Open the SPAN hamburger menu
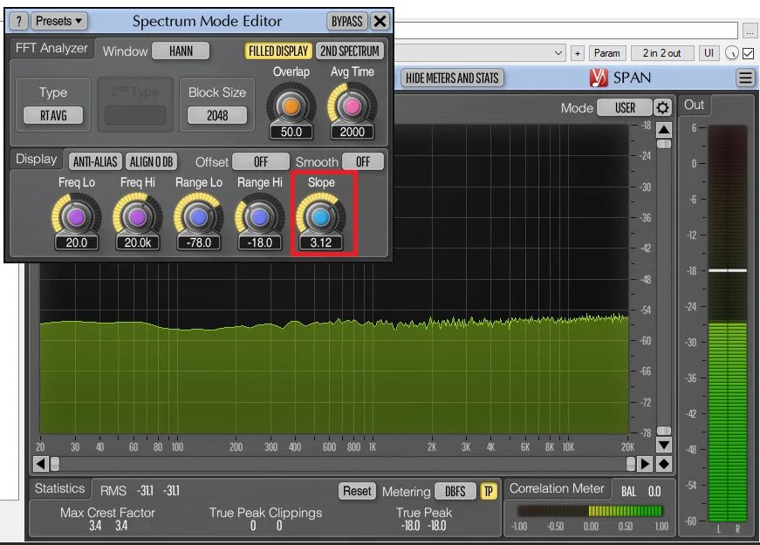 point(745,78)
